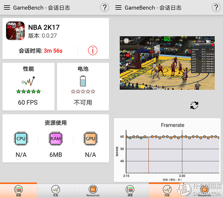Tap the 性能 card heading
The image size is (223, 198).
29,69
